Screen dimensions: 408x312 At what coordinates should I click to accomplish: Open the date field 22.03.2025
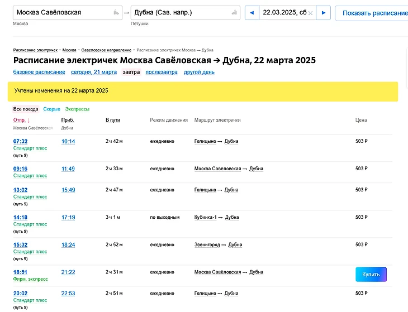click(284, 13)
